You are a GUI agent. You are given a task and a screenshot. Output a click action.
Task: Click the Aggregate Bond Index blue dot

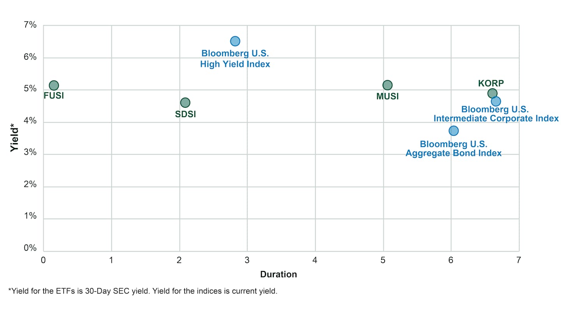[x=453, y=131]
